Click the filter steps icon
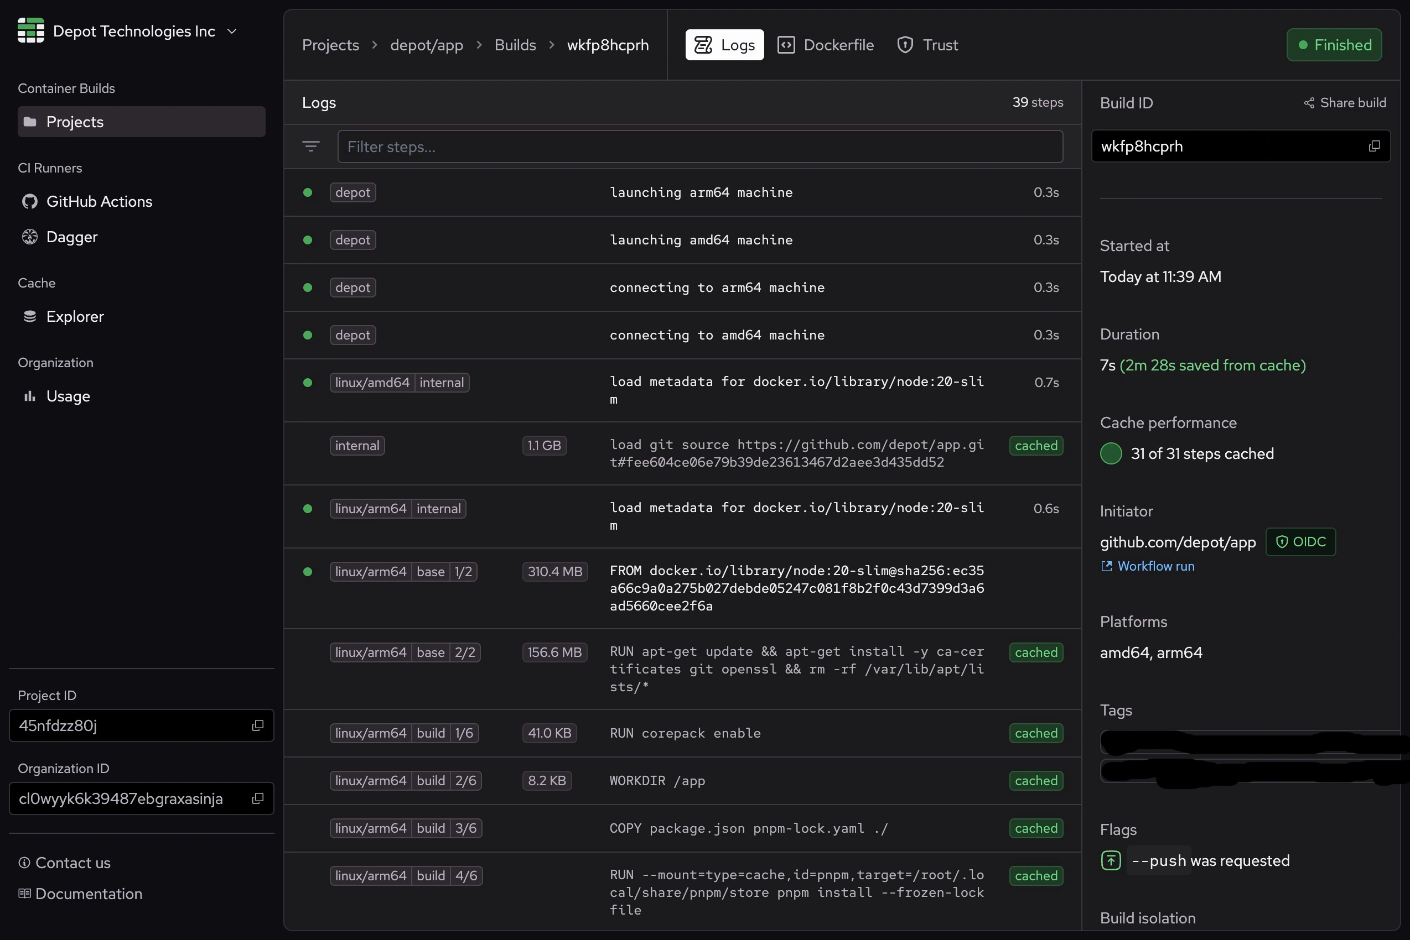 311,147
